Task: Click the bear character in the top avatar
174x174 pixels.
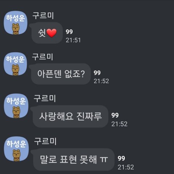Action: tap(16, 29)
